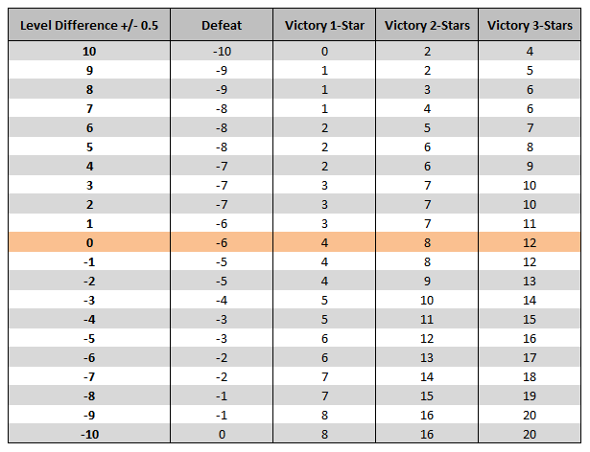
Task: Click Defeat value in the highlighted orange row
Action: (x=223, y=242)
